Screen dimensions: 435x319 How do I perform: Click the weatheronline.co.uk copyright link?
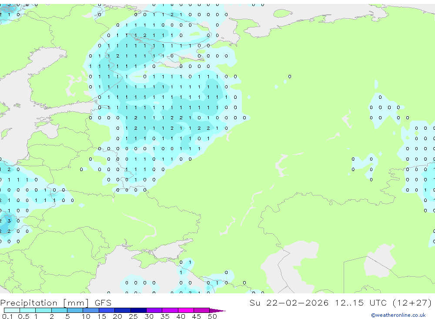398,315
